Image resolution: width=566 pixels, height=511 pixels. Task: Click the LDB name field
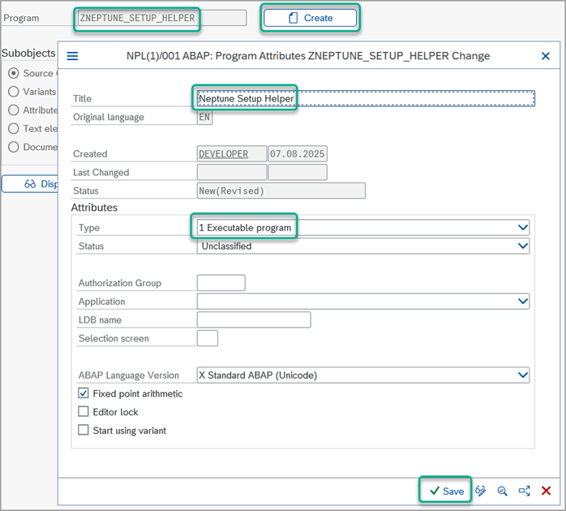coord(254,320)
